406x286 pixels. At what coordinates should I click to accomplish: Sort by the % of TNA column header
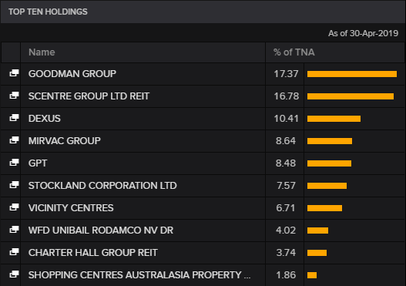(x=294, y=52)
